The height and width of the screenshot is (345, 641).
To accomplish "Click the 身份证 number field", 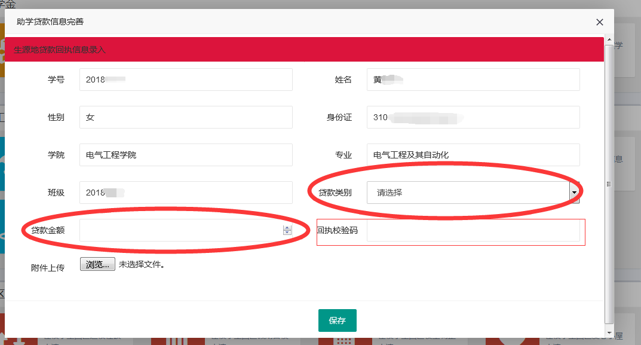I will 473,117.
